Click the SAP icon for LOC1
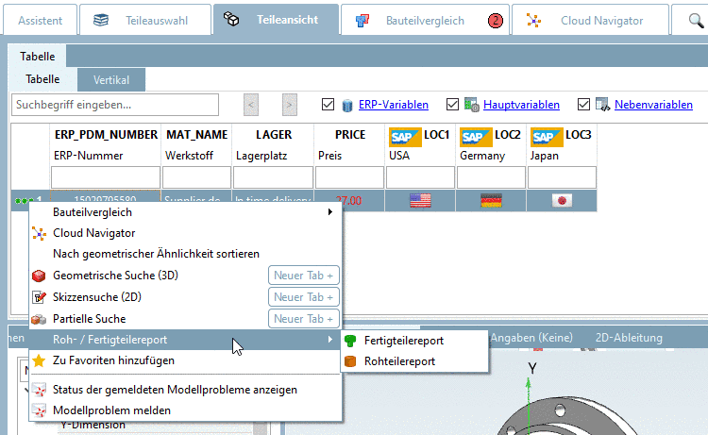 pos(405,137)
